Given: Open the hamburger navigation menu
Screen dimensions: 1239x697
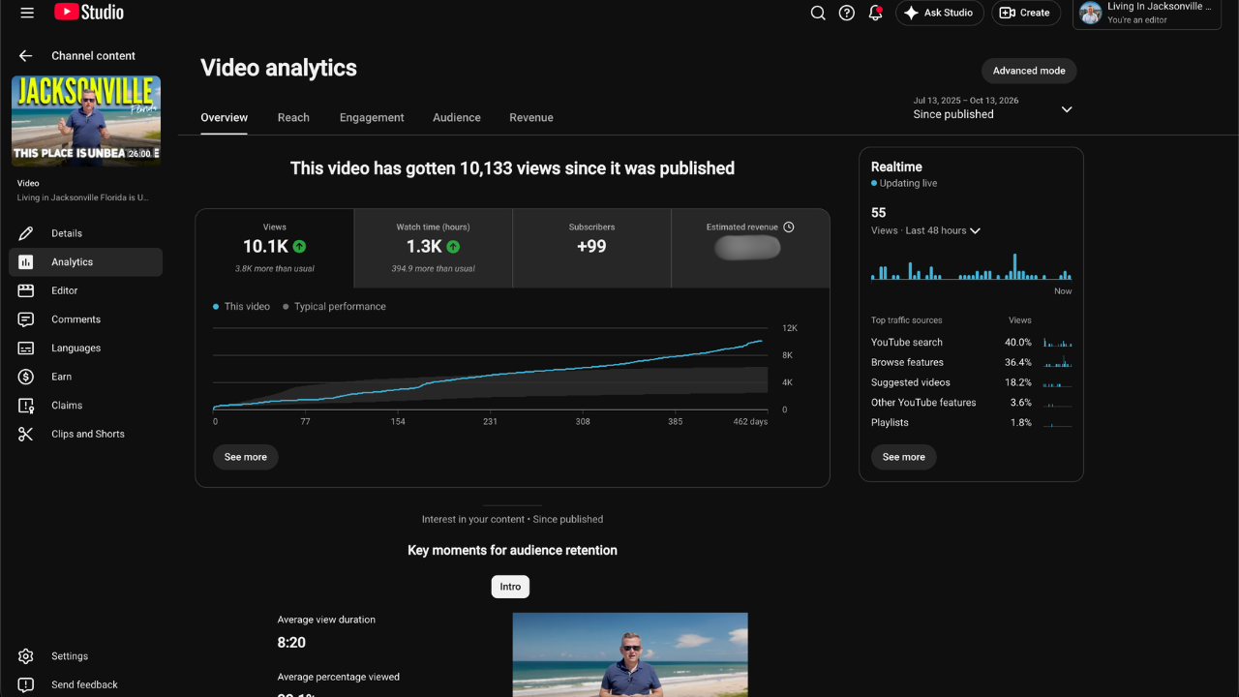Looking at the screenshot, I should click(x=27, y=13).
